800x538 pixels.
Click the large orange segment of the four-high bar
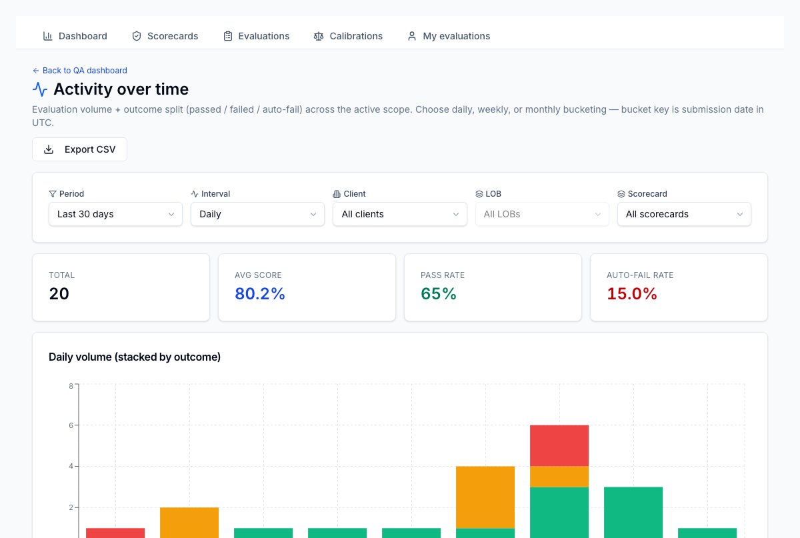(485, 497)
